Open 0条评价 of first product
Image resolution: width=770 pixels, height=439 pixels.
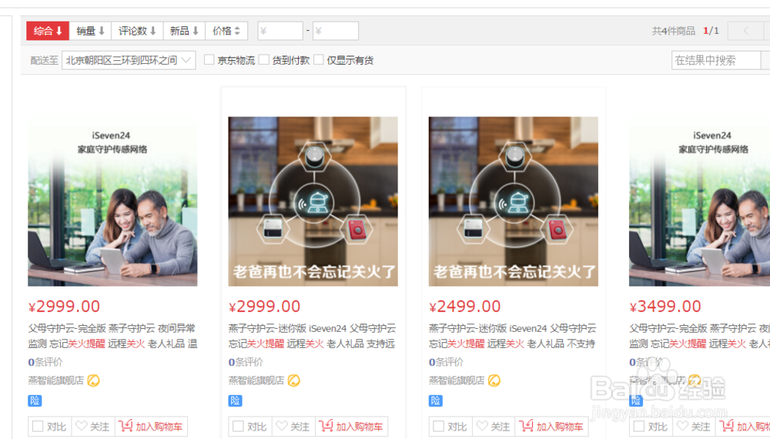tap(45, 362)
